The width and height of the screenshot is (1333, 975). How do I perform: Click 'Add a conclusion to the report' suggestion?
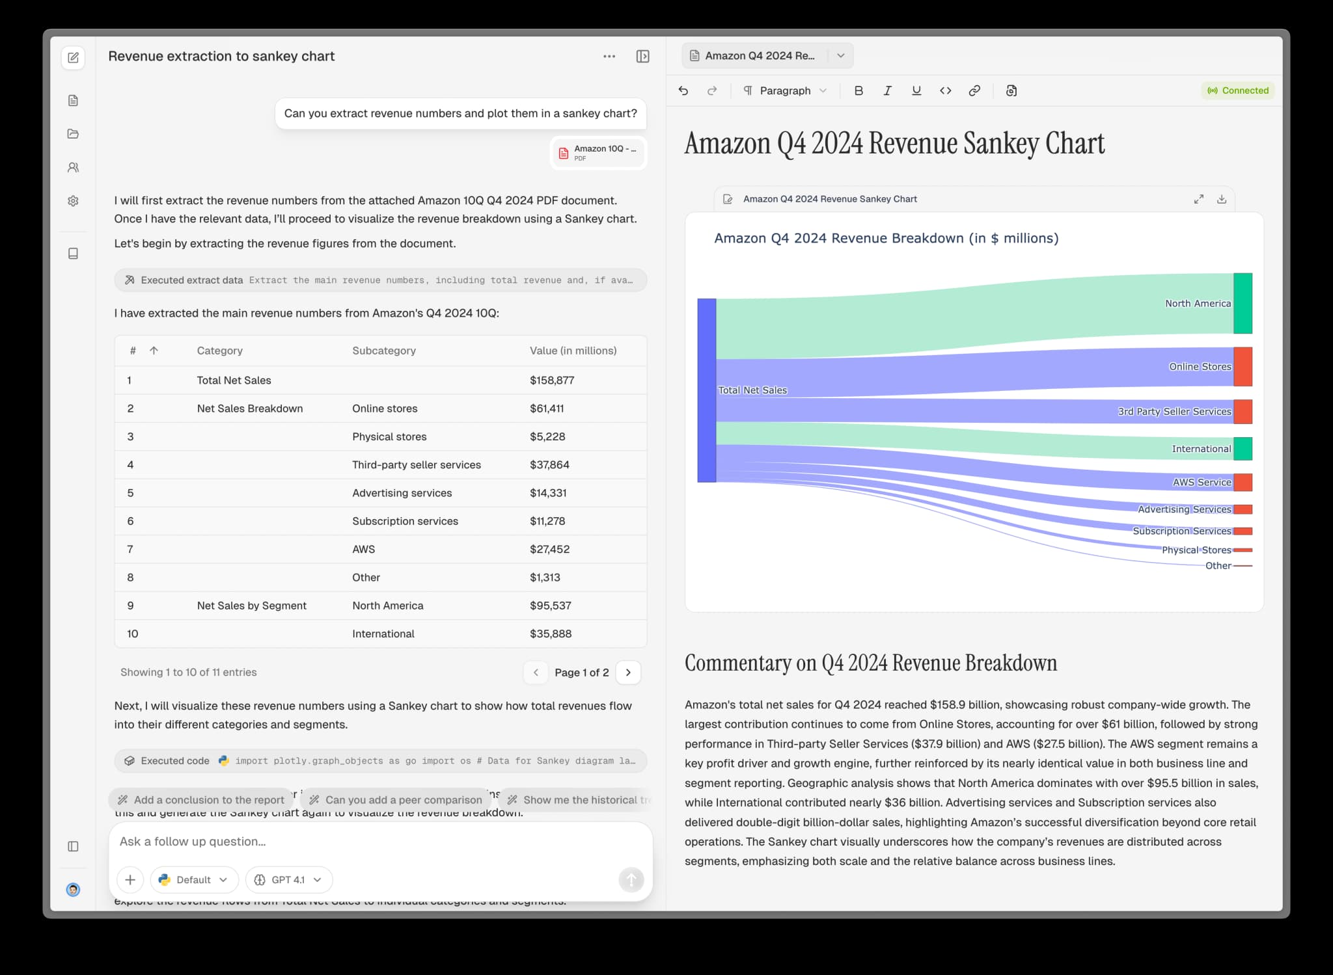point(202,800)
